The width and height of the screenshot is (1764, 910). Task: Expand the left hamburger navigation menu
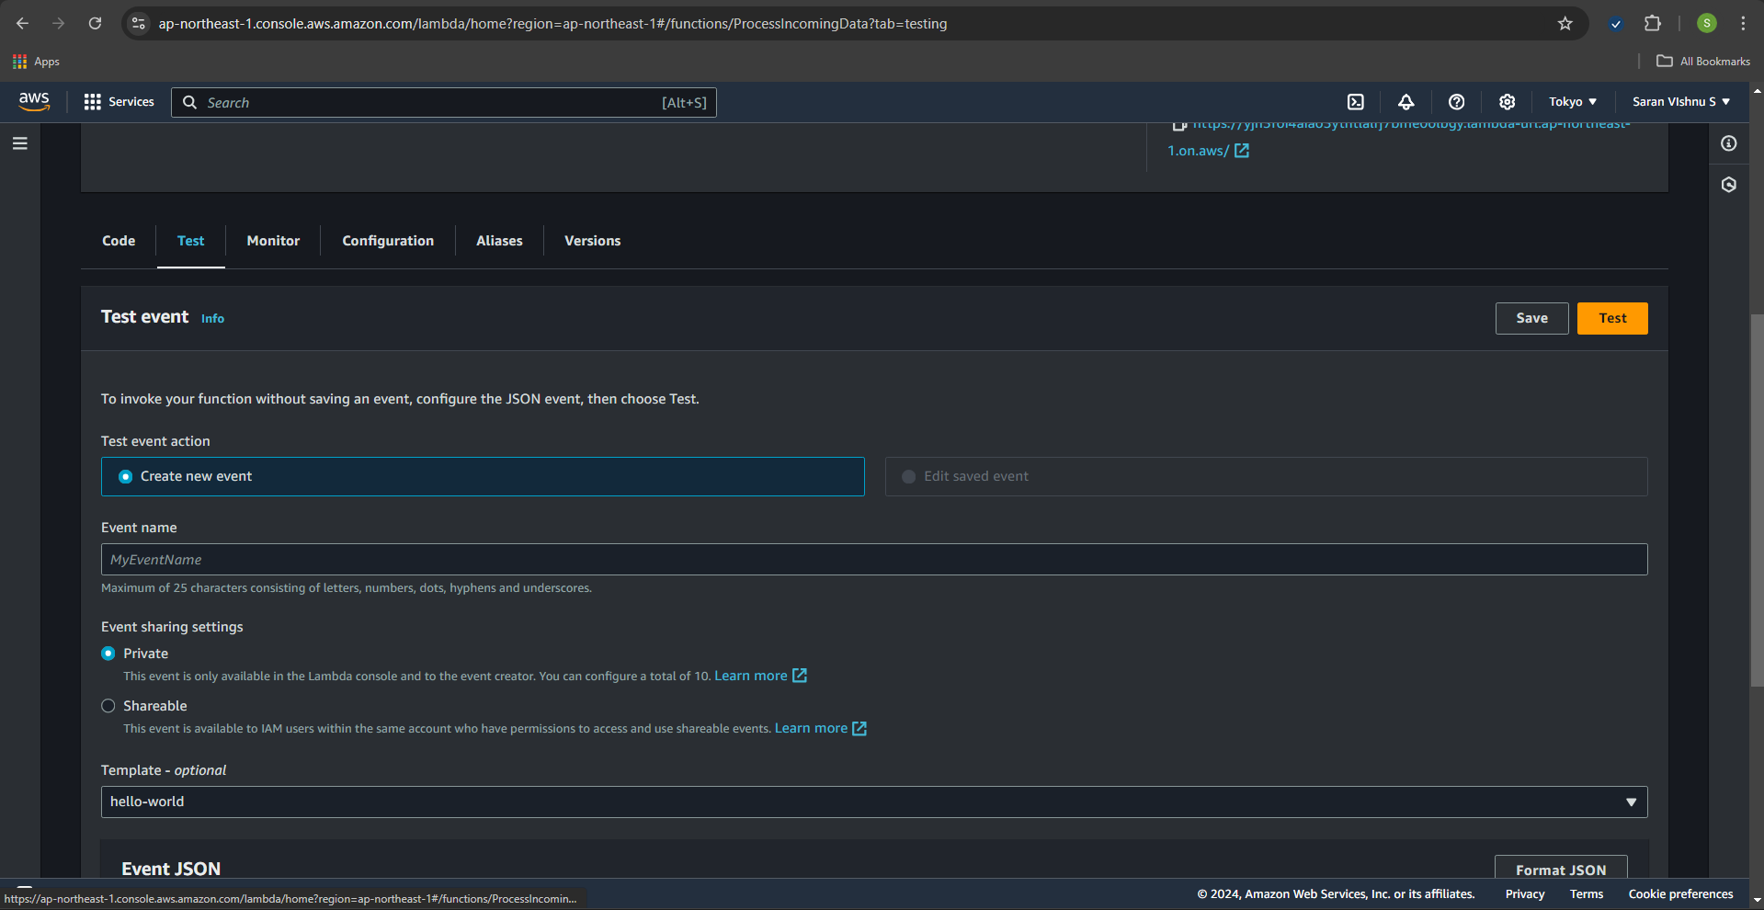click(x=20, y=143)
